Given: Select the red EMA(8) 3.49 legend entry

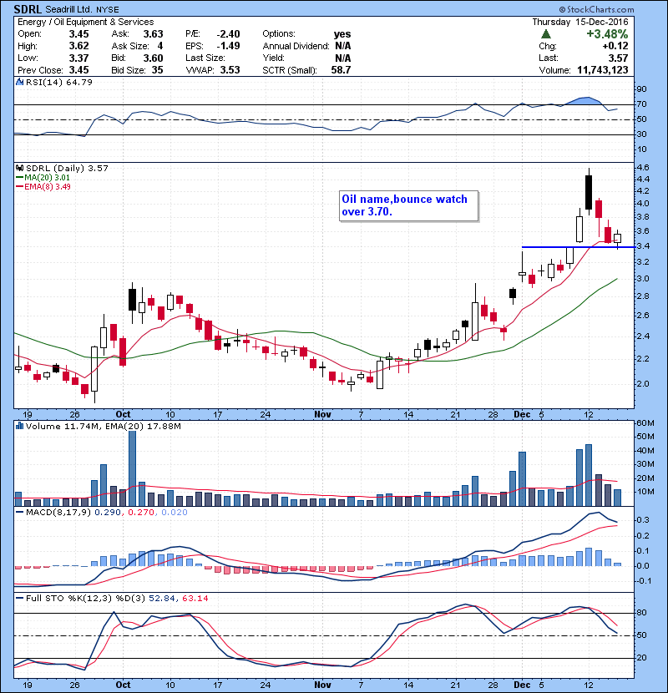Looking at the screenshot, I should [x=43, y=187].
